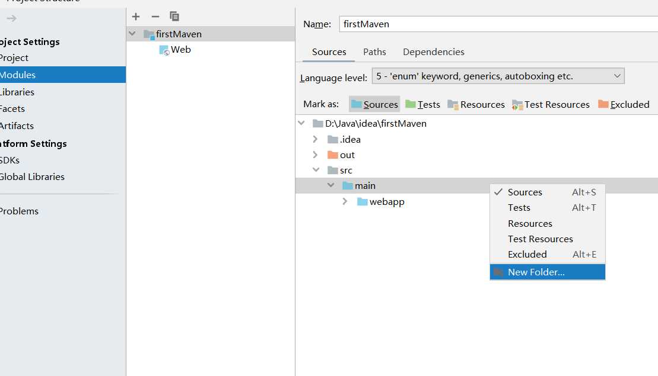Click the blue main folder icon
The image size is (658, 376).
pyautogui.click(x=348, y=185)
